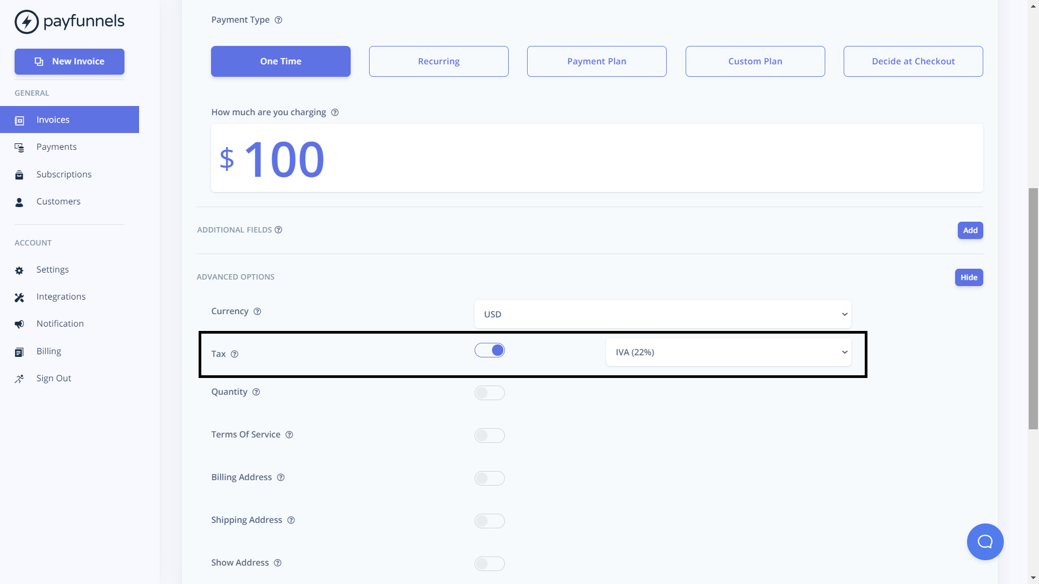
Task: Select the Recurring payment type
Action: pos(438,61)
